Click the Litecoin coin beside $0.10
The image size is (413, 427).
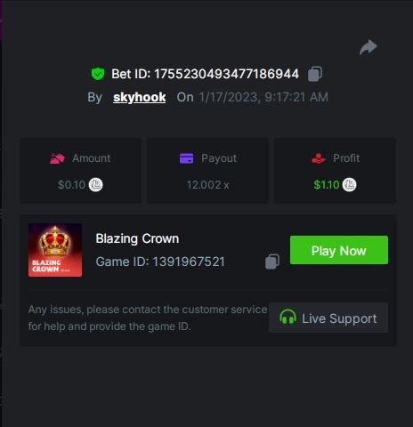coord(96,185)
